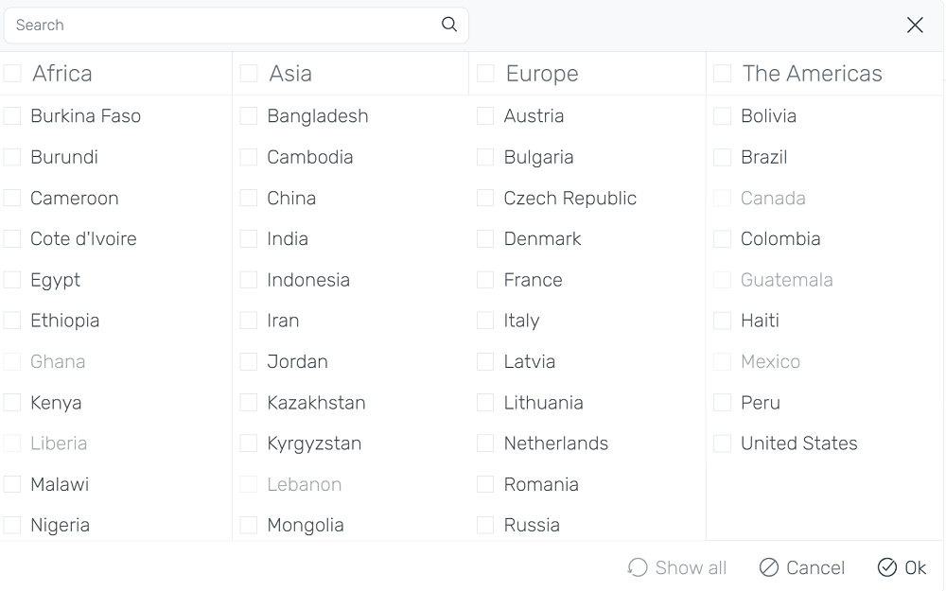Tick the Mongolia checkbox
This screenshot has width=946, height=591.
point(249,525)
